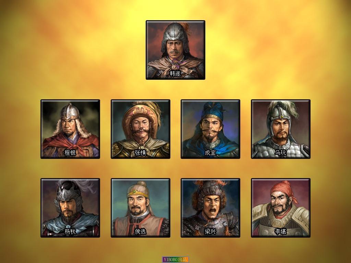This screenshot has width=351, height=263.
Task: Click 韩遂's silver helmet in portrait
Action: [x=175, y=35]
